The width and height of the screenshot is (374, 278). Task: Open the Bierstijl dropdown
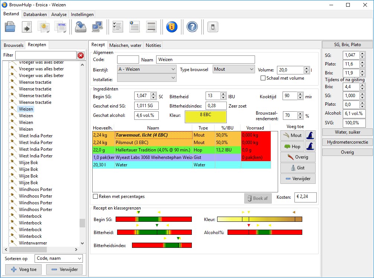point(147,69)
